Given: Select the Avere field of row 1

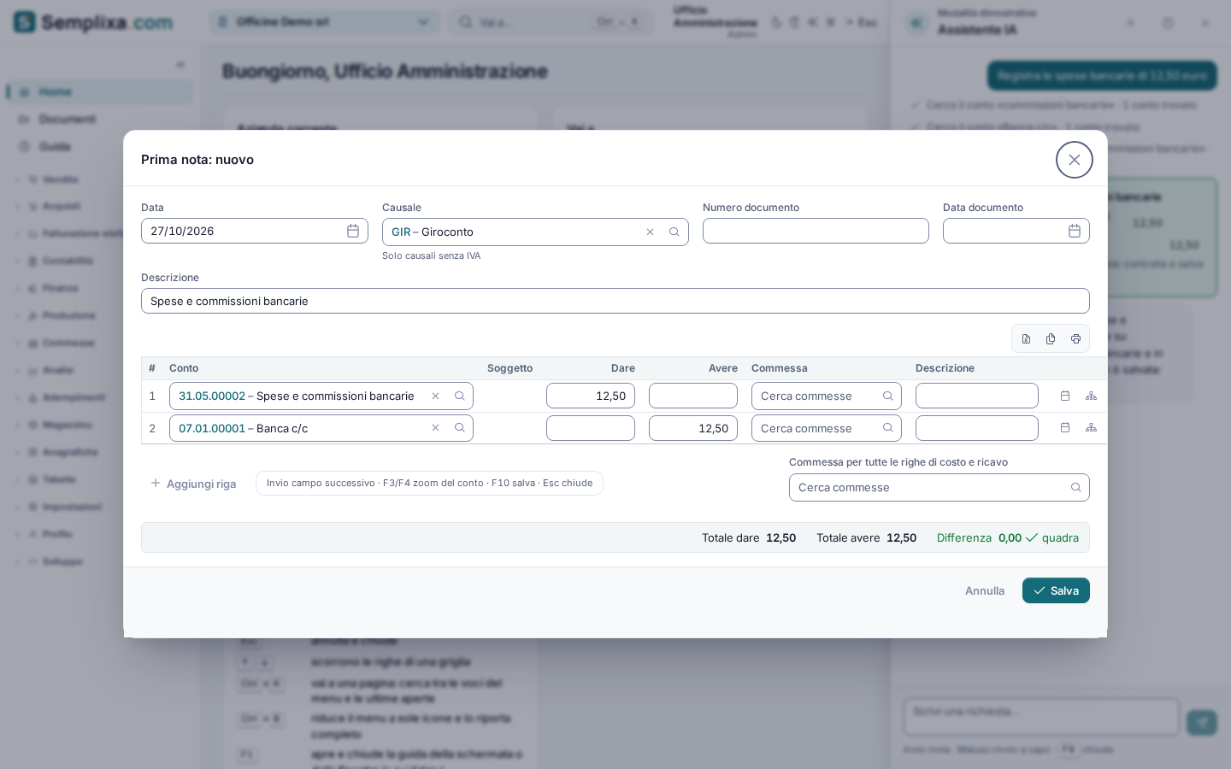Looking at the screenshot, I should coord(693,396).
